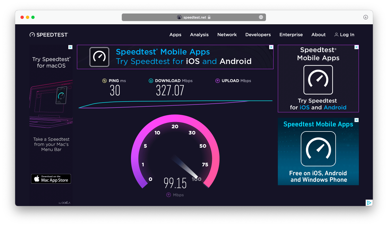Click 'Try Speedtest for macOS' ad text
The width and height of the screenshot is (388, 226).
pos(51,62)
